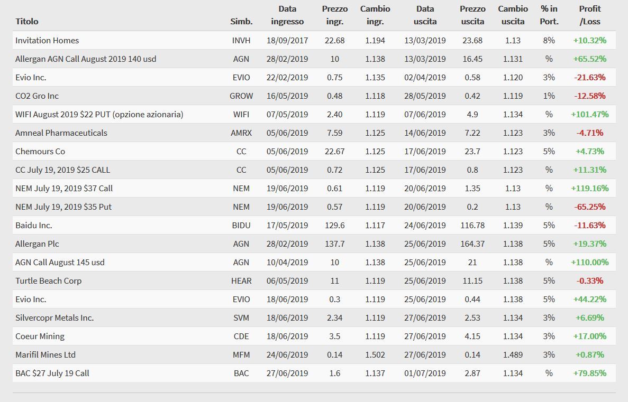Image resolution: width=628 pixels, height=402 pixels.
Task: Click the 164.37 exit price cell
Action: click(x=472, y=244)
